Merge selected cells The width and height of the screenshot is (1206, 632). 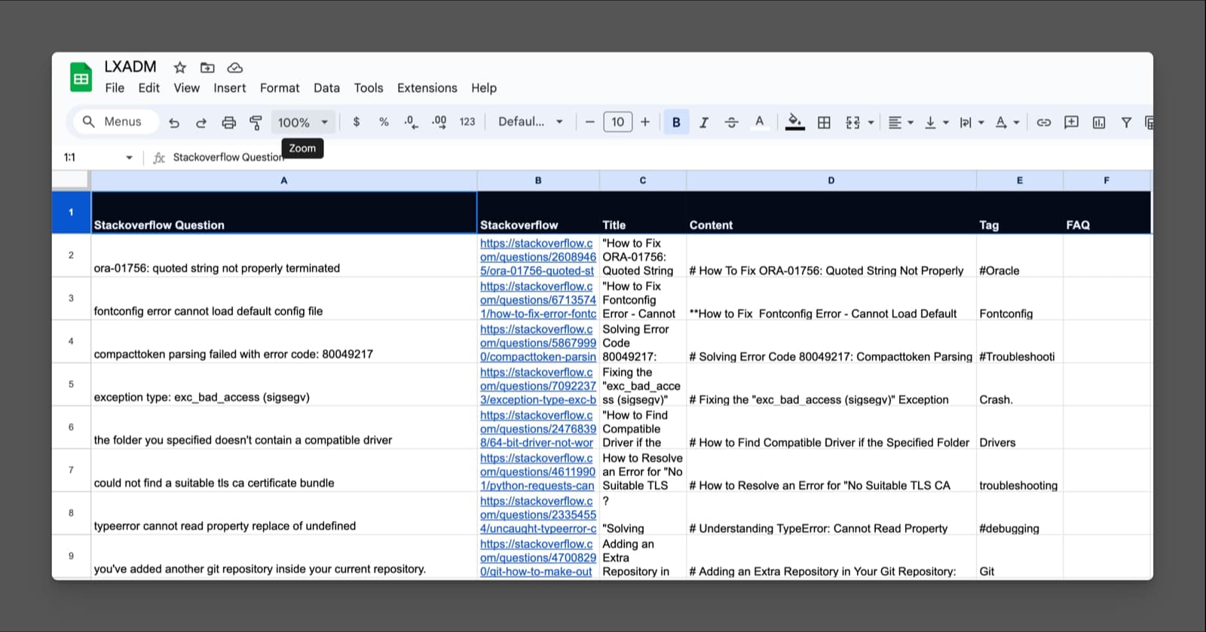pyautogui.click(x=852, y=122)
